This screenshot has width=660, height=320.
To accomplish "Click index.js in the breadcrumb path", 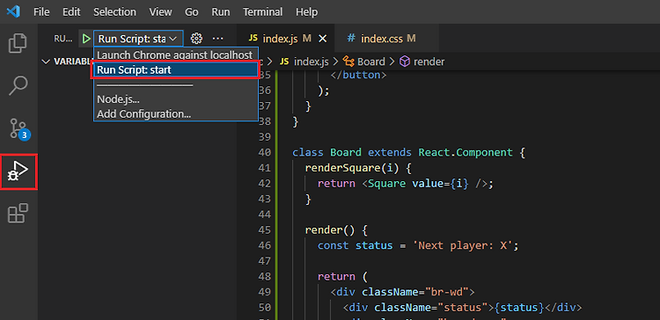I will 311,62.
